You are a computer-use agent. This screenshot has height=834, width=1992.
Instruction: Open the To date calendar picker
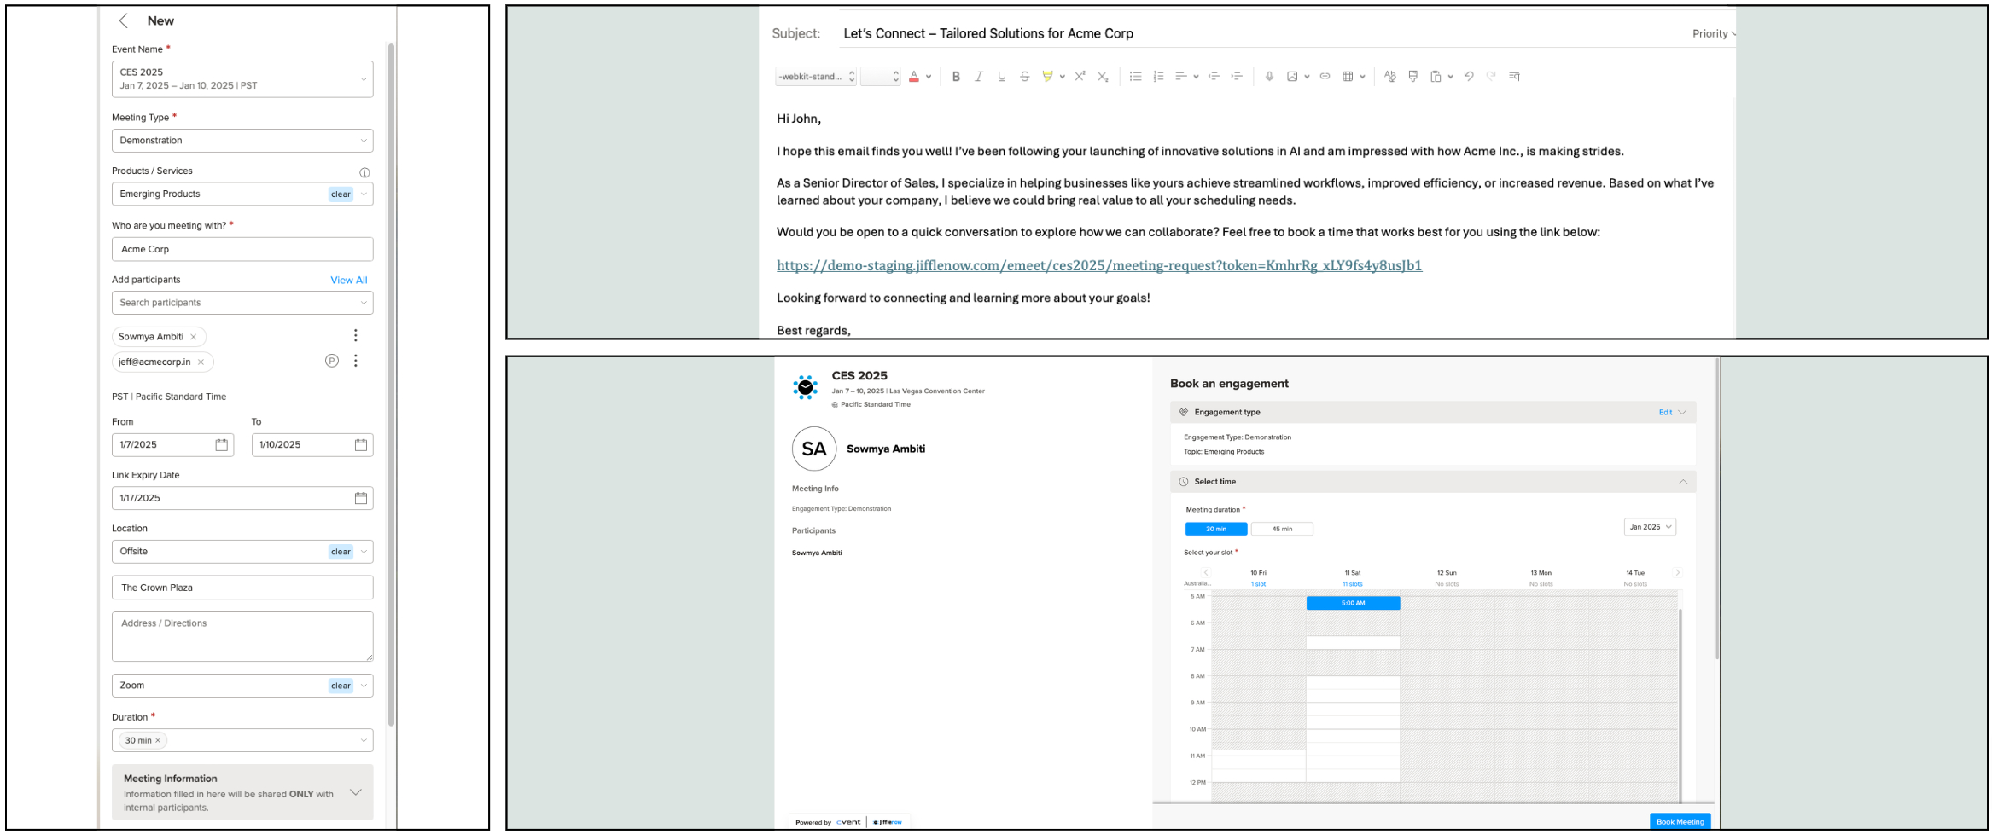tap(361, 445)
